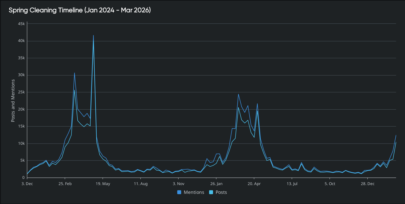Click the "26. Jan" x-axis label
Screen dimensions: 405x204
[216, 184]
